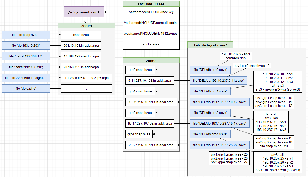Select 10-12.237.10.193.in-addr.arpa zone box
The width and height of the screenshot is (308, 177).
tap(151, 102)
